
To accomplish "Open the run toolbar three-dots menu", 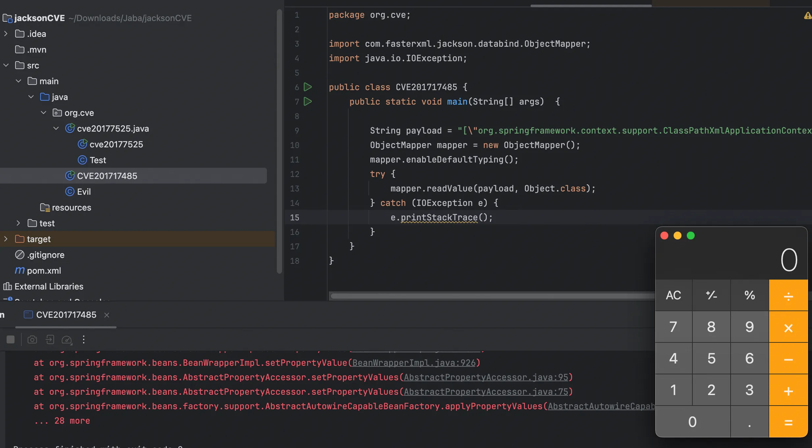I will click(x=84, y=339).
